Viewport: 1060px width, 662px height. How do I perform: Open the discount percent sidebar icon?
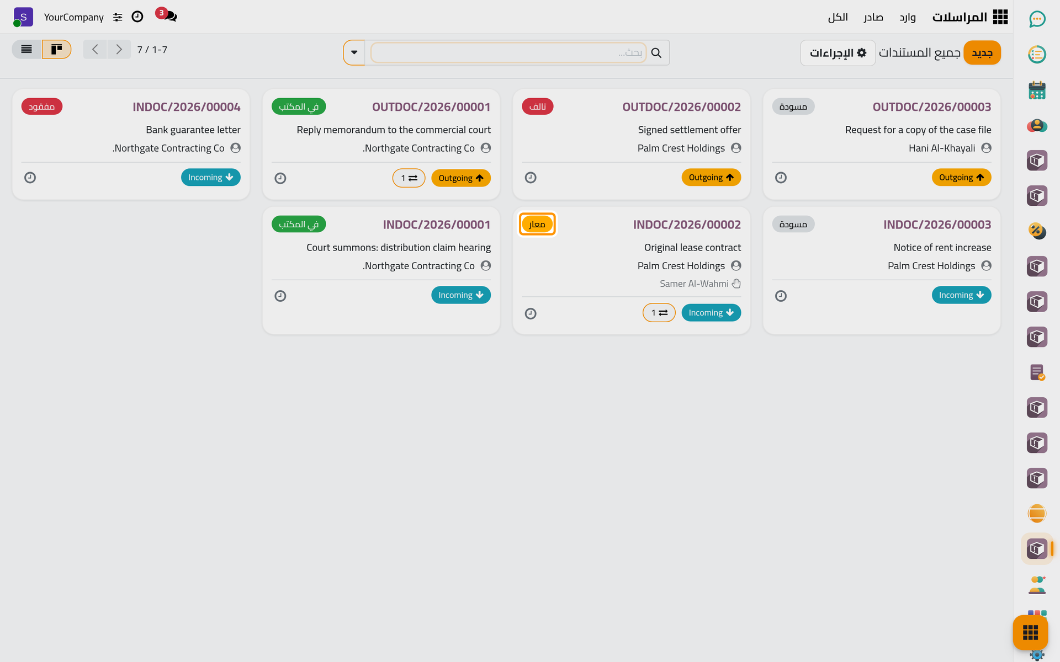[1037, 231]
